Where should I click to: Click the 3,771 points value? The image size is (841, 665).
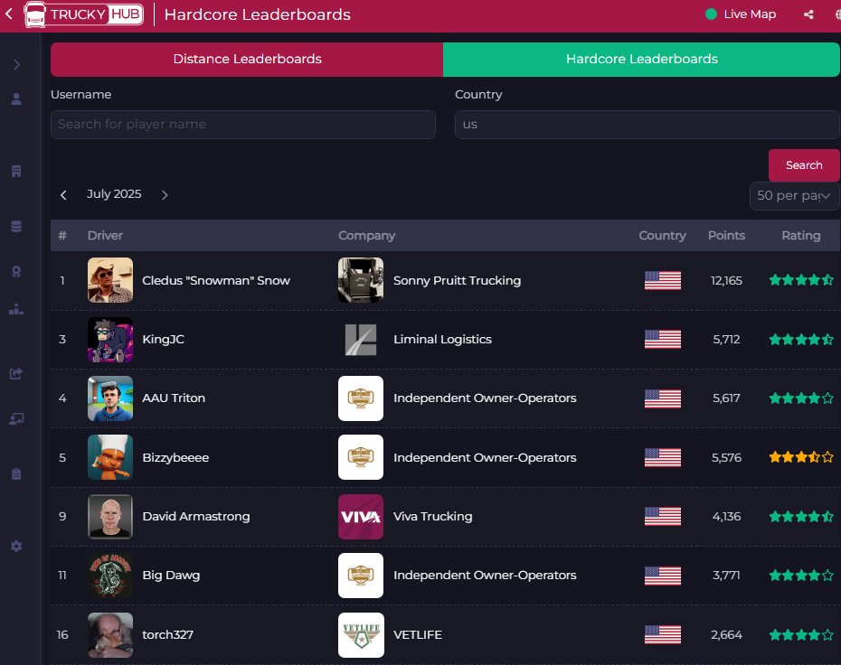pyautogui.click(x=726, y=576)
